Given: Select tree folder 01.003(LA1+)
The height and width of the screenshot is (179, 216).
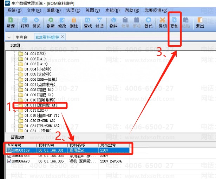Looking at the screenshot, I should (x=33, y=64).
